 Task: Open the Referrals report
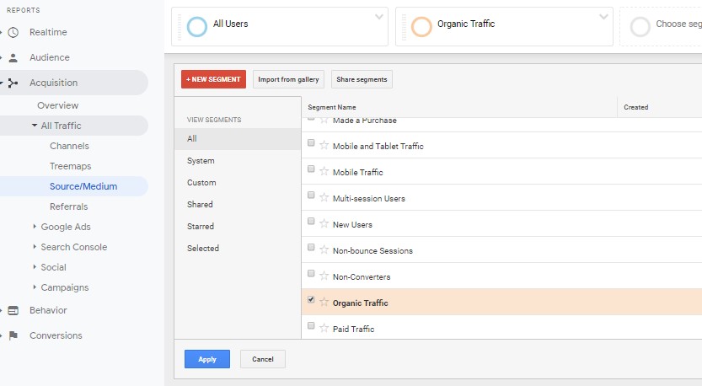pyautogui.click(x=68, y=206)
